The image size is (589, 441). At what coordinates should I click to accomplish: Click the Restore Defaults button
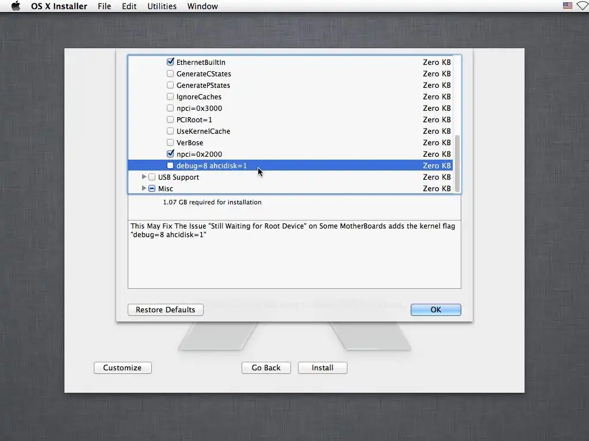click(166, 310)
